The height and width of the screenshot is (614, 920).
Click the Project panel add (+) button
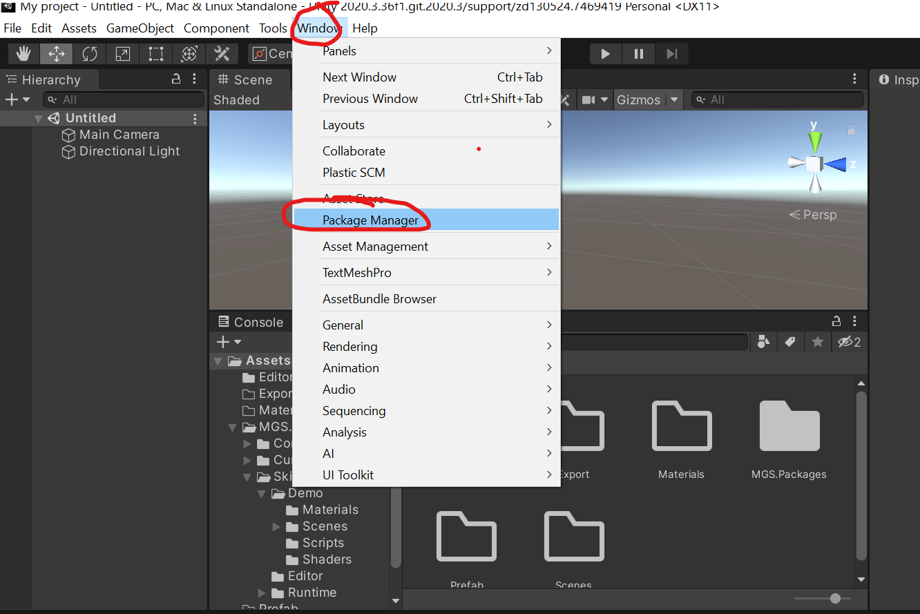(229, 342)
